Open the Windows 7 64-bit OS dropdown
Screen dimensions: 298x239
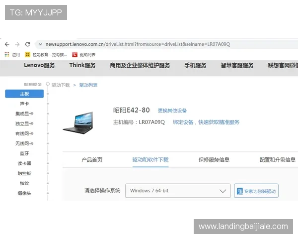click(x=178, y=191)
